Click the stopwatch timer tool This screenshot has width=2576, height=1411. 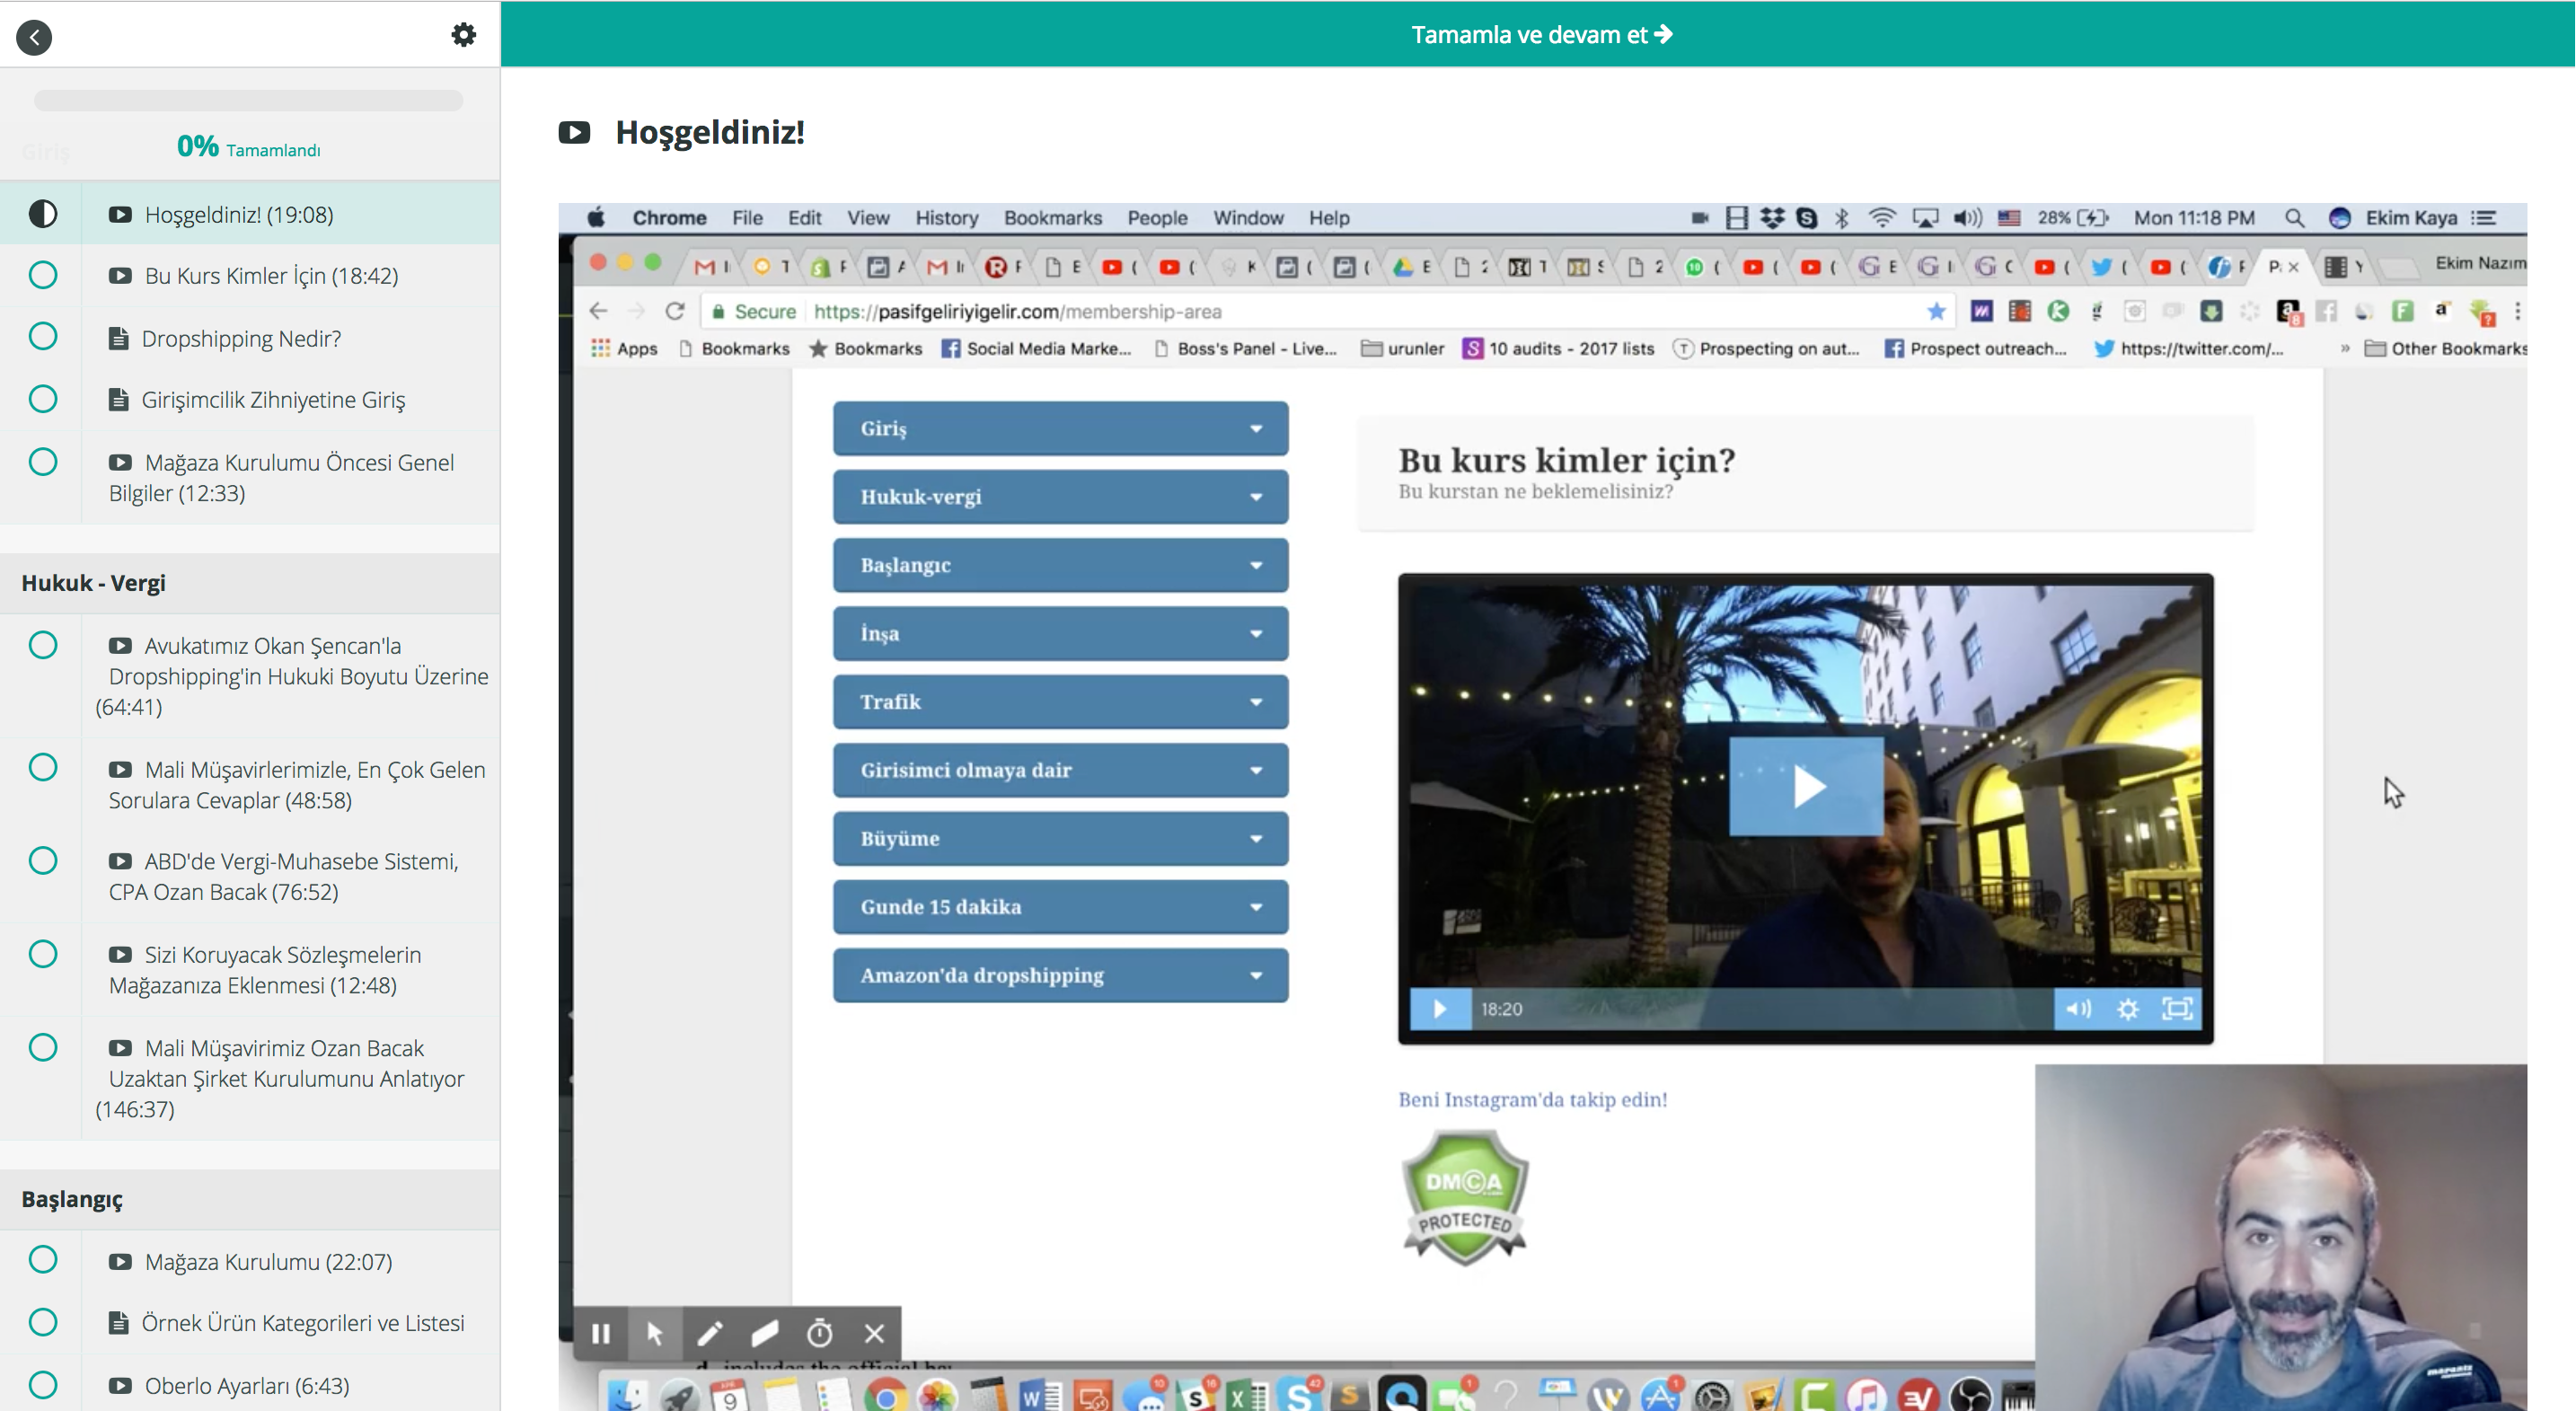click(x=820, y=1333)
